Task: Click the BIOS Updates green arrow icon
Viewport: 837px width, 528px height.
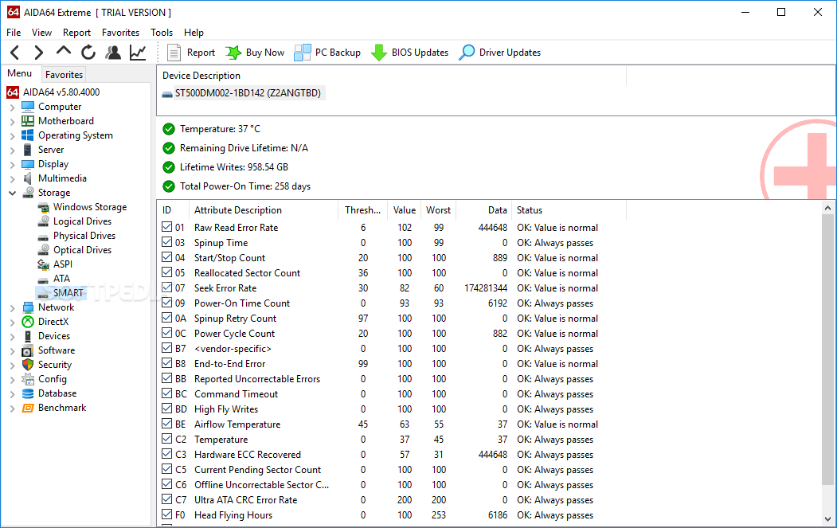Action: [x=378, y=53]
